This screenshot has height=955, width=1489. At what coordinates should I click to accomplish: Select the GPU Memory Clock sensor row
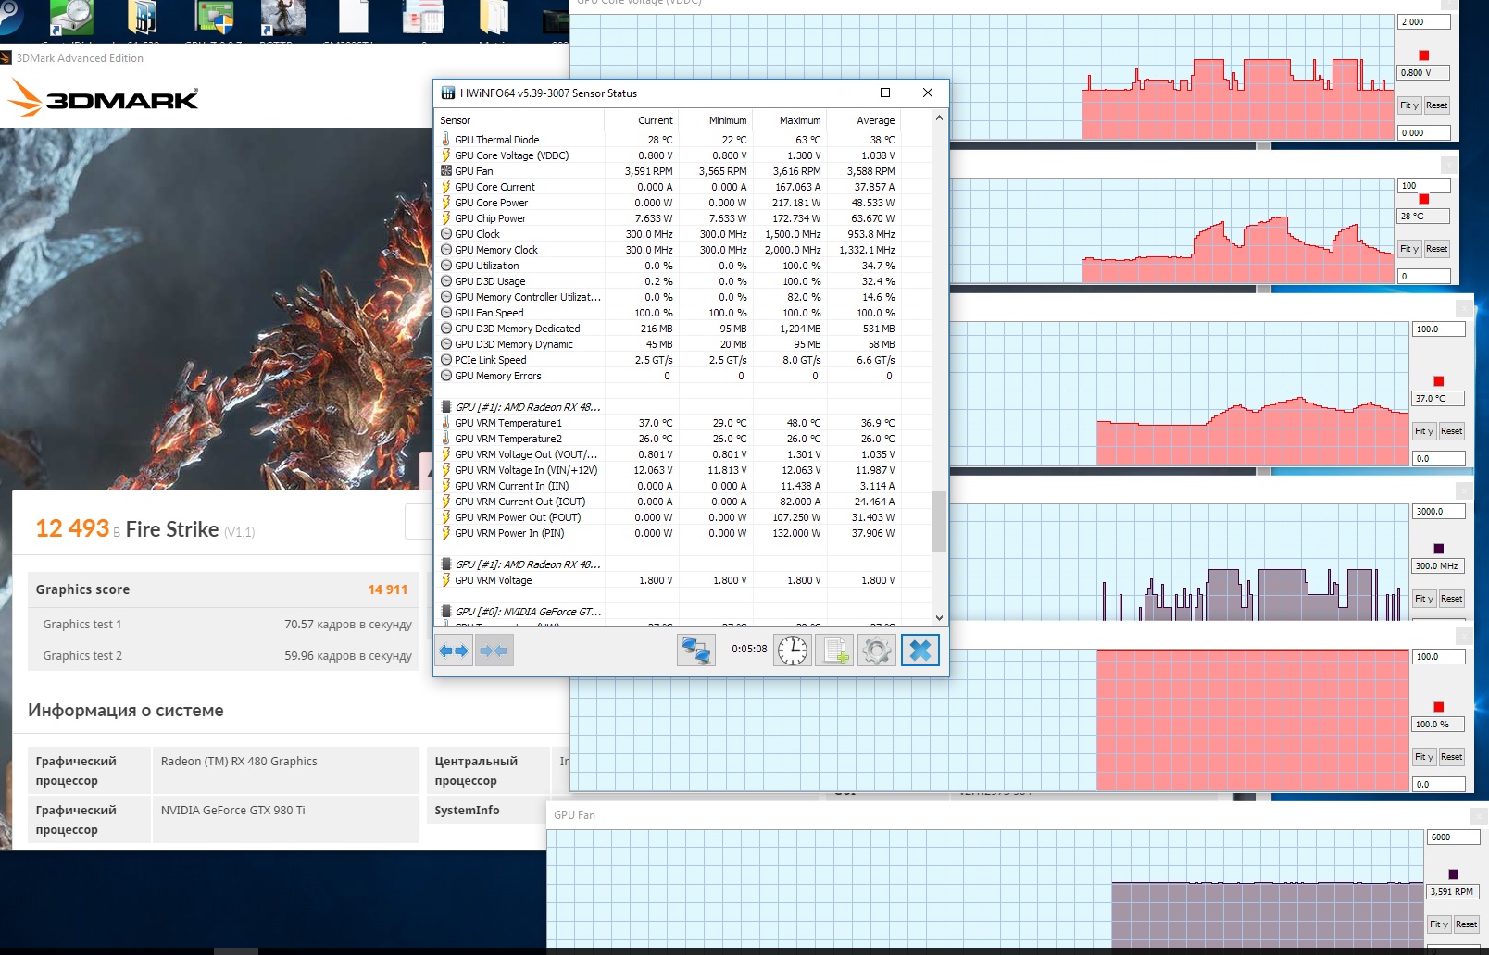point(682,250)
